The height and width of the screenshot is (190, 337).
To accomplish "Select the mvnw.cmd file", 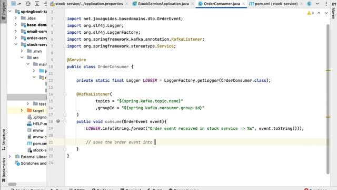I will pyautogui.click(x=37, y=137).
